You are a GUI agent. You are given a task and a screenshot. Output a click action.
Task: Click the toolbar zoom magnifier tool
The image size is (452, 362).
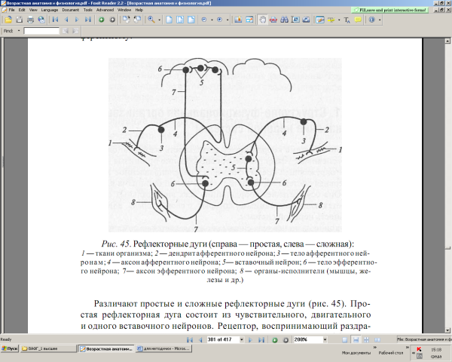tap(151, 19)
